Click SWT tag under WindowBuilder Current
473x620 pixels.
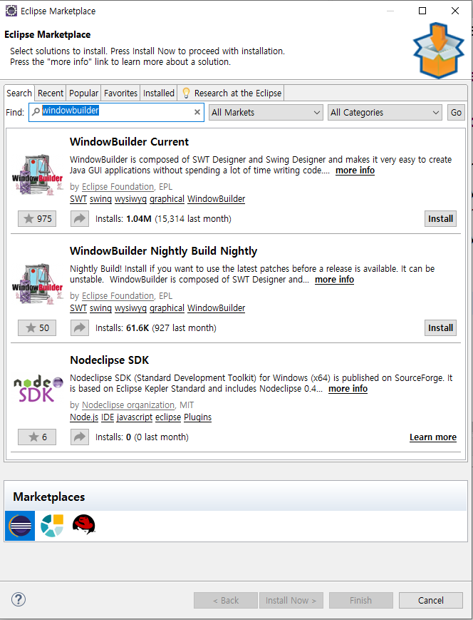tap(78, 199)
